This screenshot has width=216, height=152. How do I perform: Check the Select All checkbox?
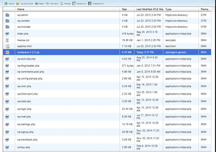[74, 4]
